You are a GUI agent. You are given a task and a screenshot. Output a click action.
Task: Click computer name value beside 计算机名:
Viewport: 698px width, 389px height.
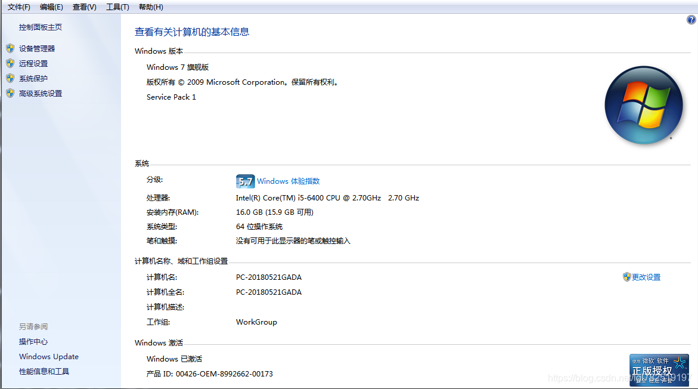(269, 277)
